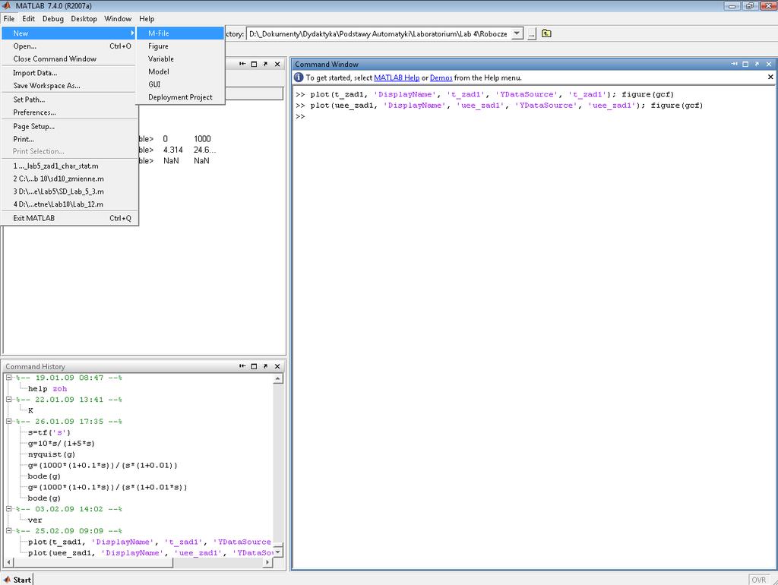The width and height of the screenshot is (778, 585).
Task: Open the Window menu
Action: [x=118, y=19]
